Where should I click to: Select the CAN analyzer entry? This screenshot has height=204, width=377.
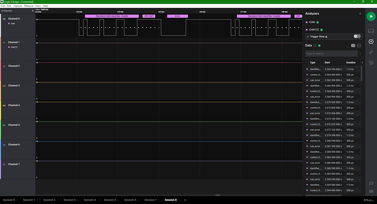pyautogui.click(x=312, y=22)
